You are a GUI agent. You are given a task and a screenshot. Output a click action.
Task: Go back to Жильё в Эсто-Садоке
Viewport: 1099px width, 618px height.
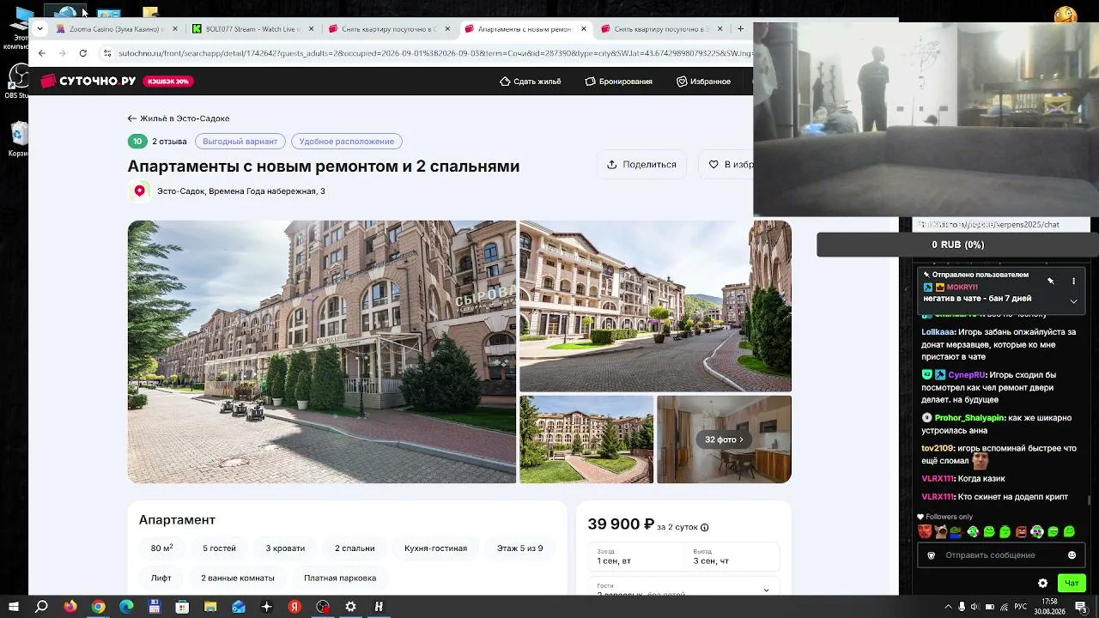pyautogui.click(x=179, y=118)
